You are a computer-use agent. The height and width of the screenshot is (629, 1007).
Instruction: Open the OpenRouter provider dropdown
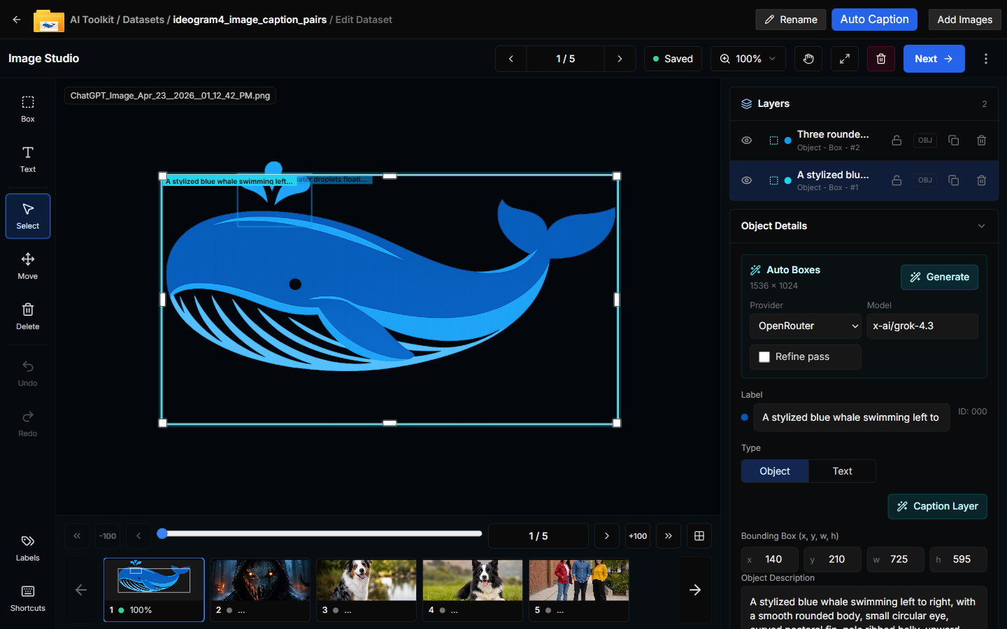pyautogui.click(x=806, y=326)
